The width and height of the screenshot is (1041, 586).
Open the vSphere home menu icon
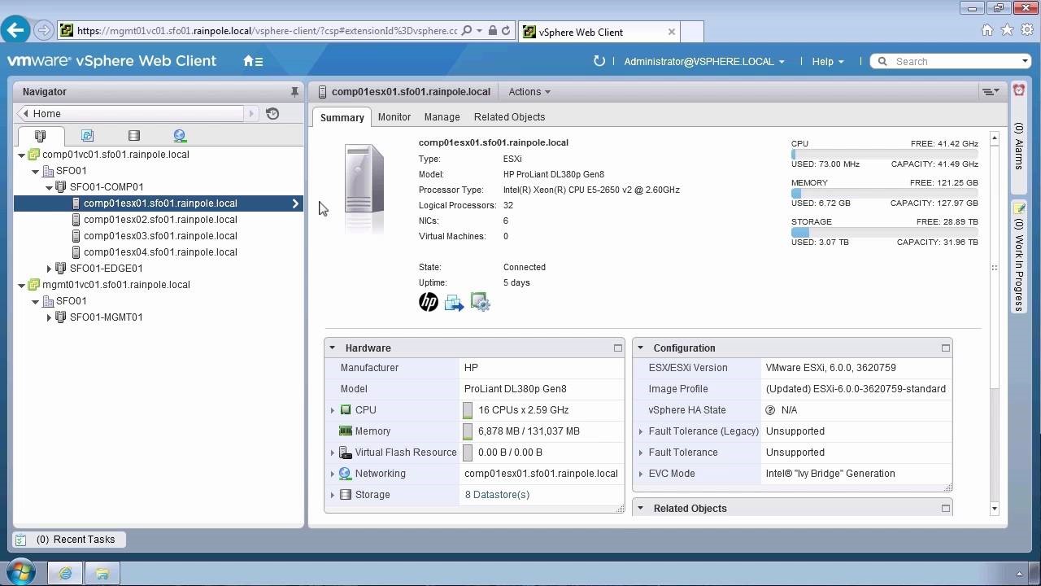pos(252,61)
